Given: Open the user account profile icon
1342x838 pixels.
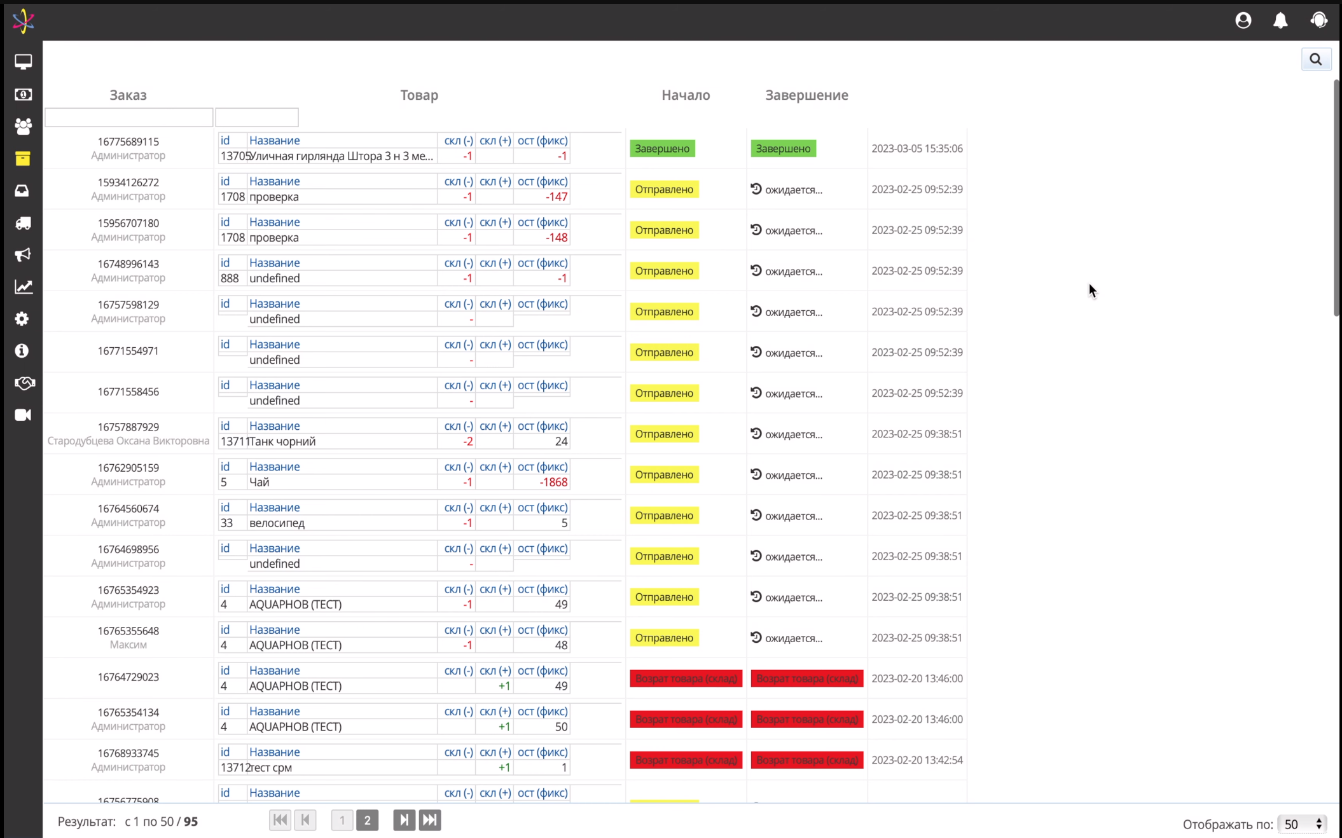Looking at the screenshot, I should coord(1243,20).
